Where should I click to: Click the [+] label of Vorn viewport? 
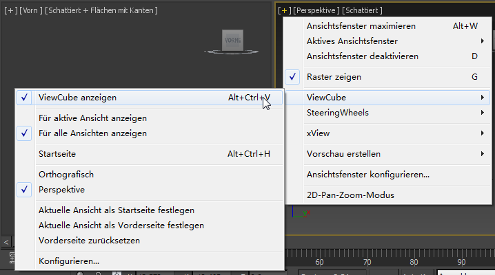point(10,10)
